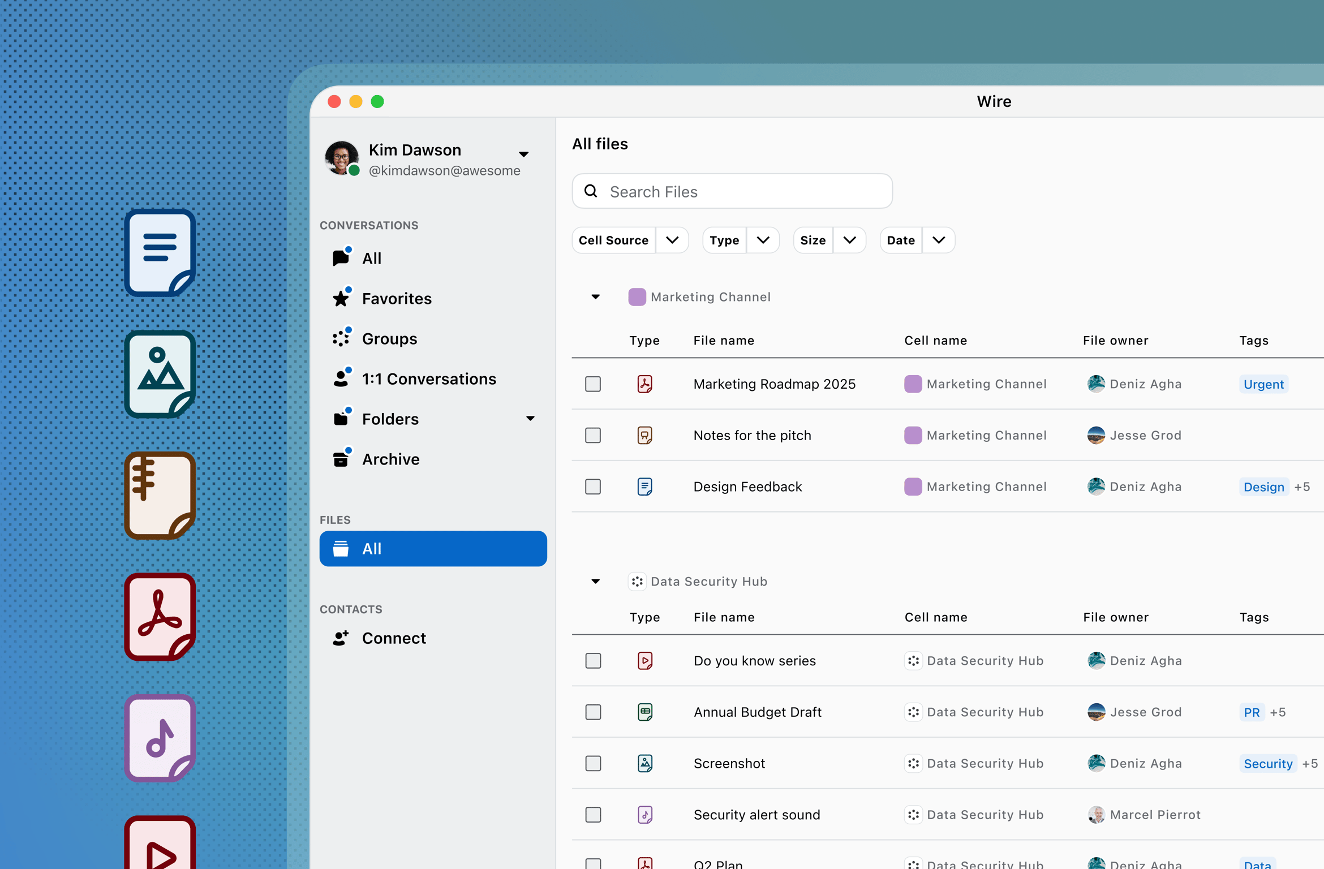Click the spreadsheet icon for Annual Budget Draft
Image resolution: width=1324 pixels, height=869 pixels.
[644, 712]
